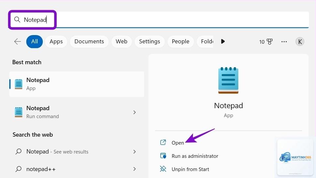Screen dimensions: 316x178
Task: Expand the Notepad Run command chevron
Action: pyautogui.click(x=134, y=112)
